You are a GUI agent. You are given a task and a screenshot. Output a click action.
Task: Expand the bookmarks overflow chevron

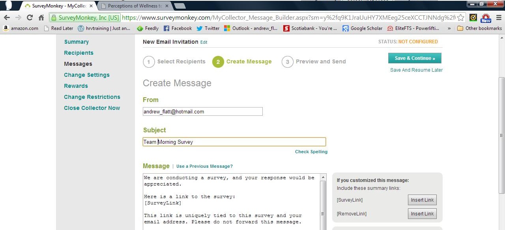(x=449, y=28)
